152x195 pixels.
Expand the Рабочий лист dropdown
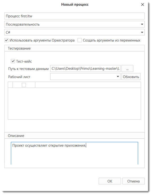pyautogui.click(x=85, y=77)
